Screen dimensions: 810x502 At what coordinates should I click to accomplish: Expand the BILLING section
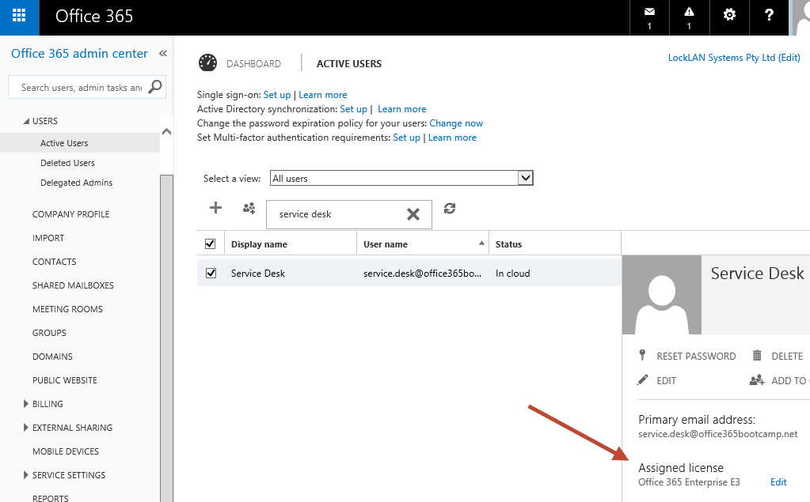point(48,403)
